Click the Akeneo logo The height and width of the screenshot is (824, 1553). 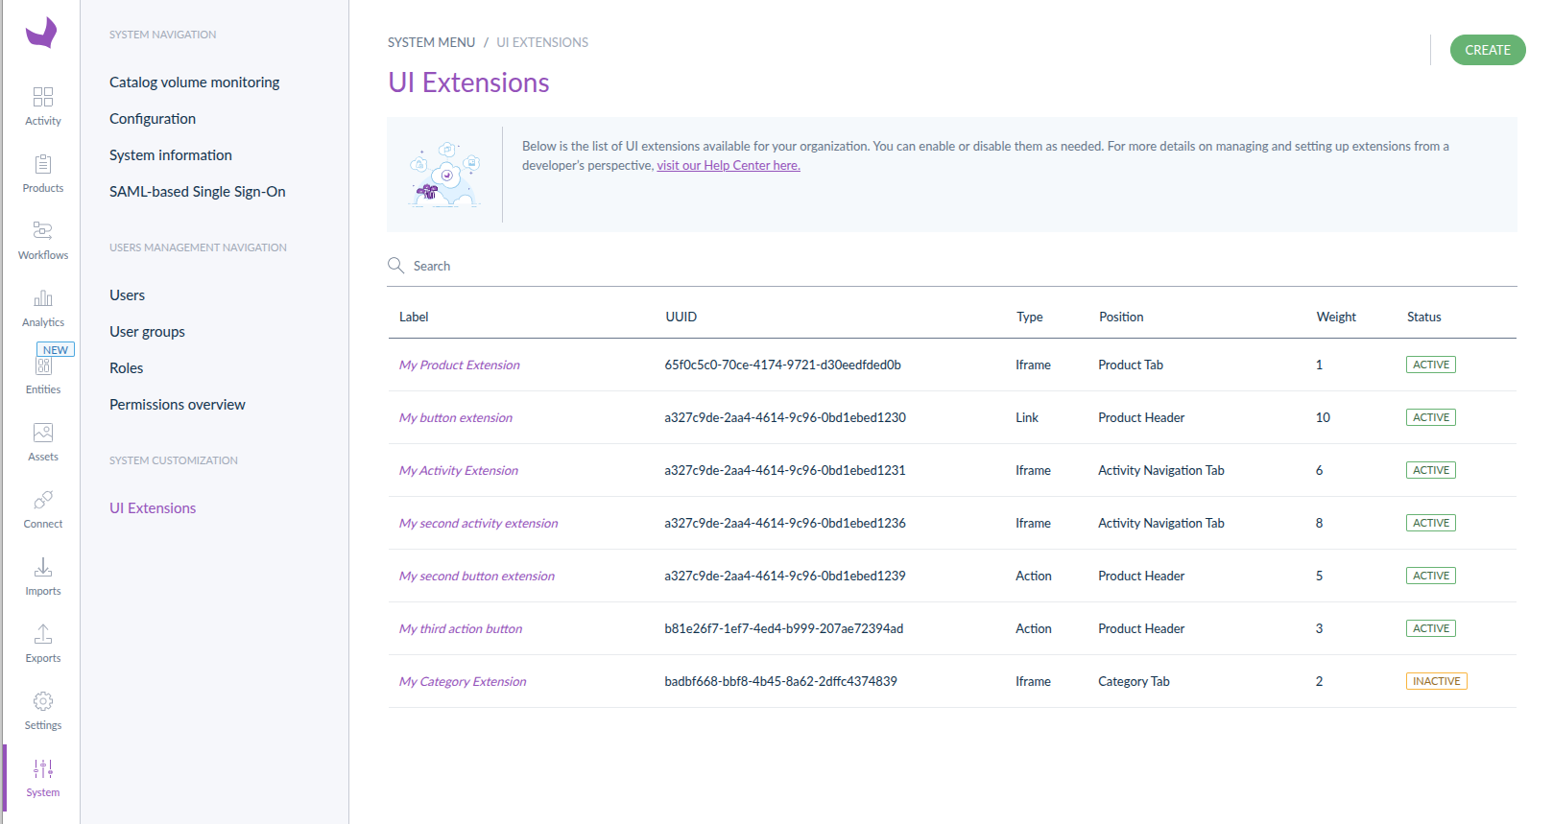[41, 33]
